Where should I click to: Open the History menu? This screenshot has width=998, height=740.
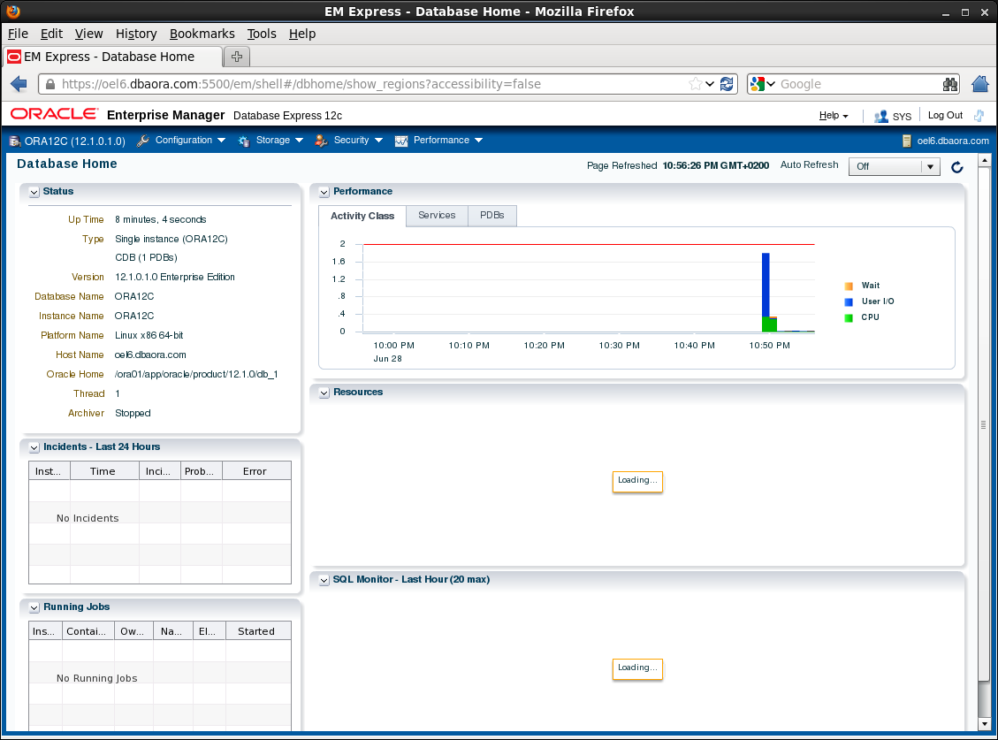136,34
